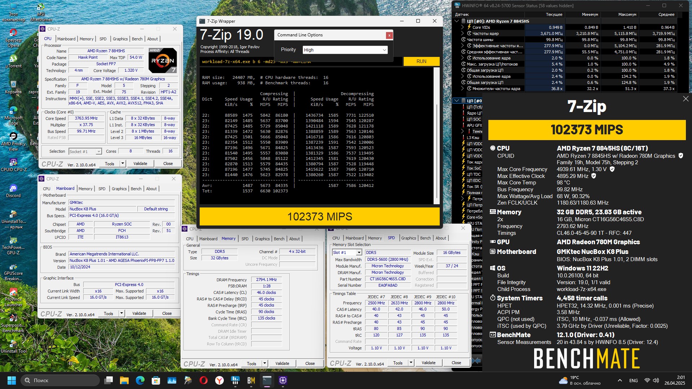The width and height of the screenshot is (692, 389).
Task: Launch µTorrent from the desktop
Action: (x=13, y=61)
